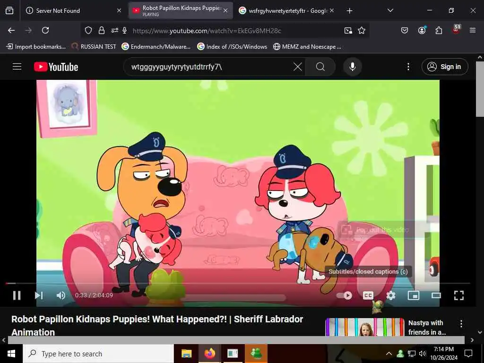Go to YouTube home via logo
Screen dimensions: 484x363
56,67
